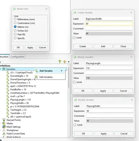Click the Named Points icon
139x141 pixels.
pos(4,120)
